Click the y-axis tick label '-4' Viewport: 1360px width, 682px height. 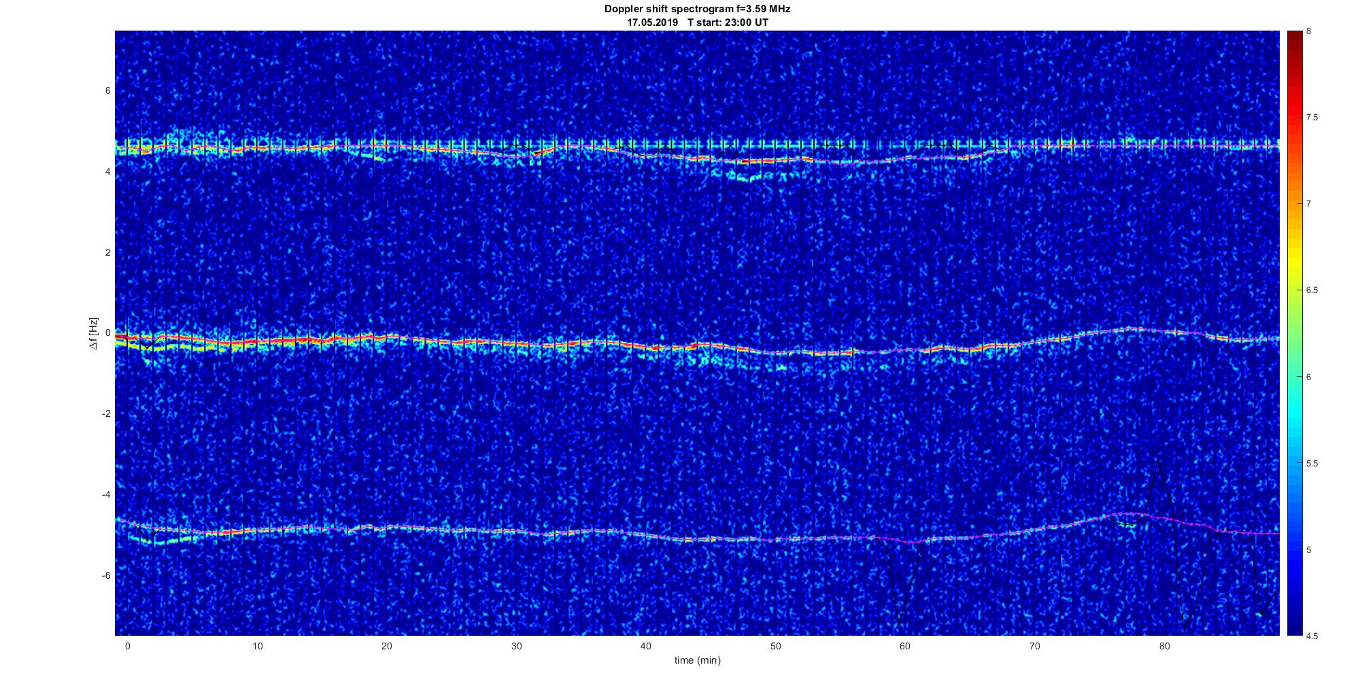pos(107,494)
